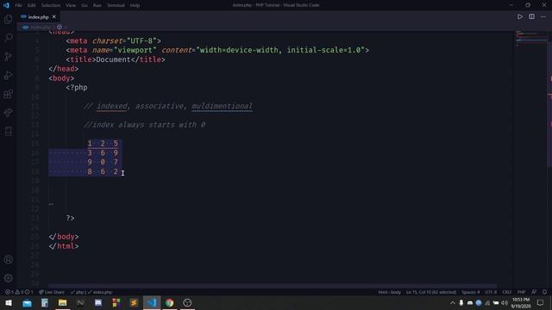The height and width of the screenshot is (310, 552).
Task: Click the '</html>' closing tag line
Action: click(x=64, y=246)
